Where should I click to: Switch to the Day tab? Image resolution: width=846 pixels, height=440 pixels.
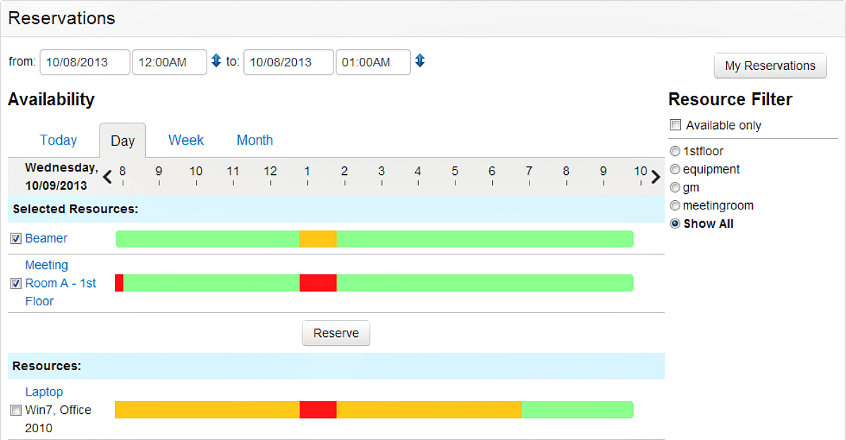pyautogui.click(x=123, y=140)
